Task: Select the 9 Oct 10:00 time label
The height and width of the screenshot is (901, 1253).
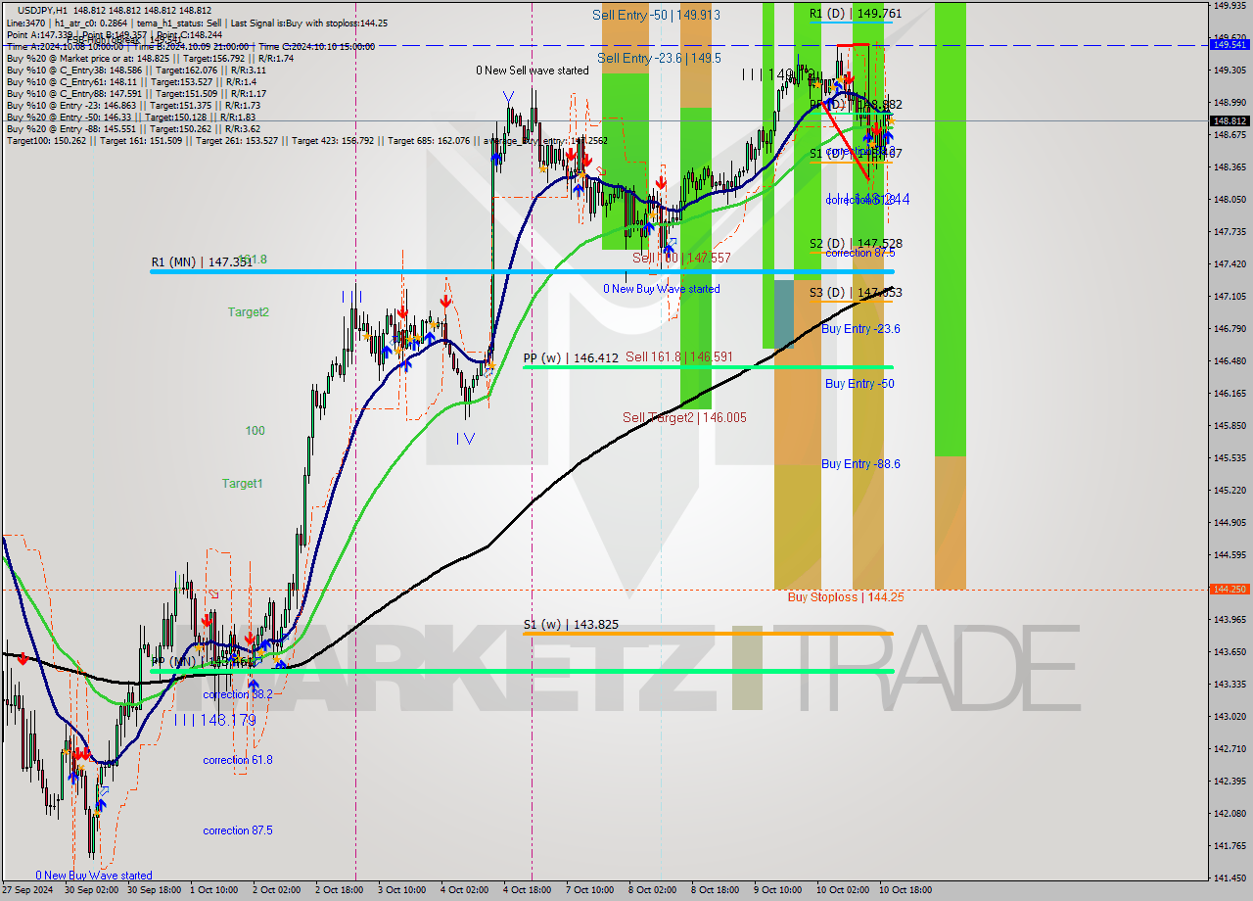Action: pyautogui.click(x=778, y=890)
